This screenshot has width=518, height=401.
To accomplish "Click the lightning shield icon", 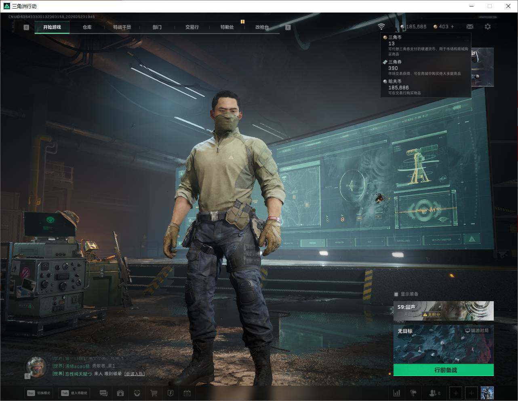I will (x=170, y=393).
